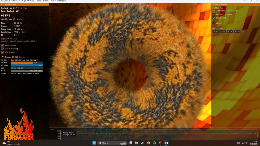Click the R: 0 color field
The width and height of the screenshot is (260, 146).
216,31
